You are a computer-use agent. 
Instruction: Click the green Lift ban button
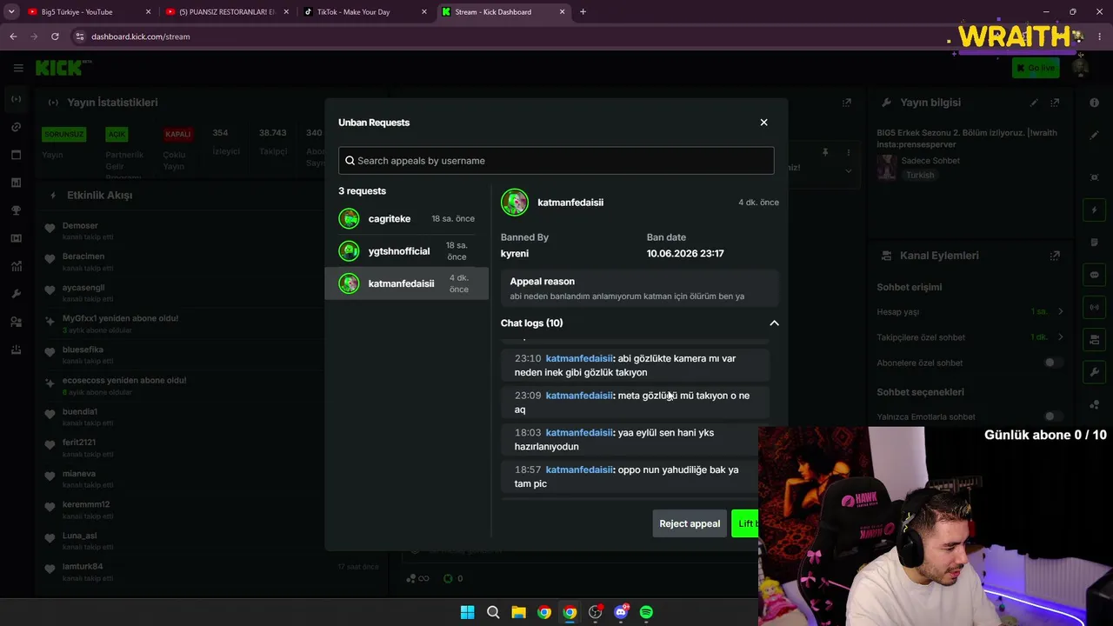(x=746, y=523)
